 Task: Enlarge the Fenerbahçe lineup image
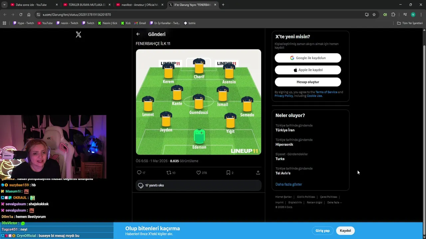coord(198,102)
